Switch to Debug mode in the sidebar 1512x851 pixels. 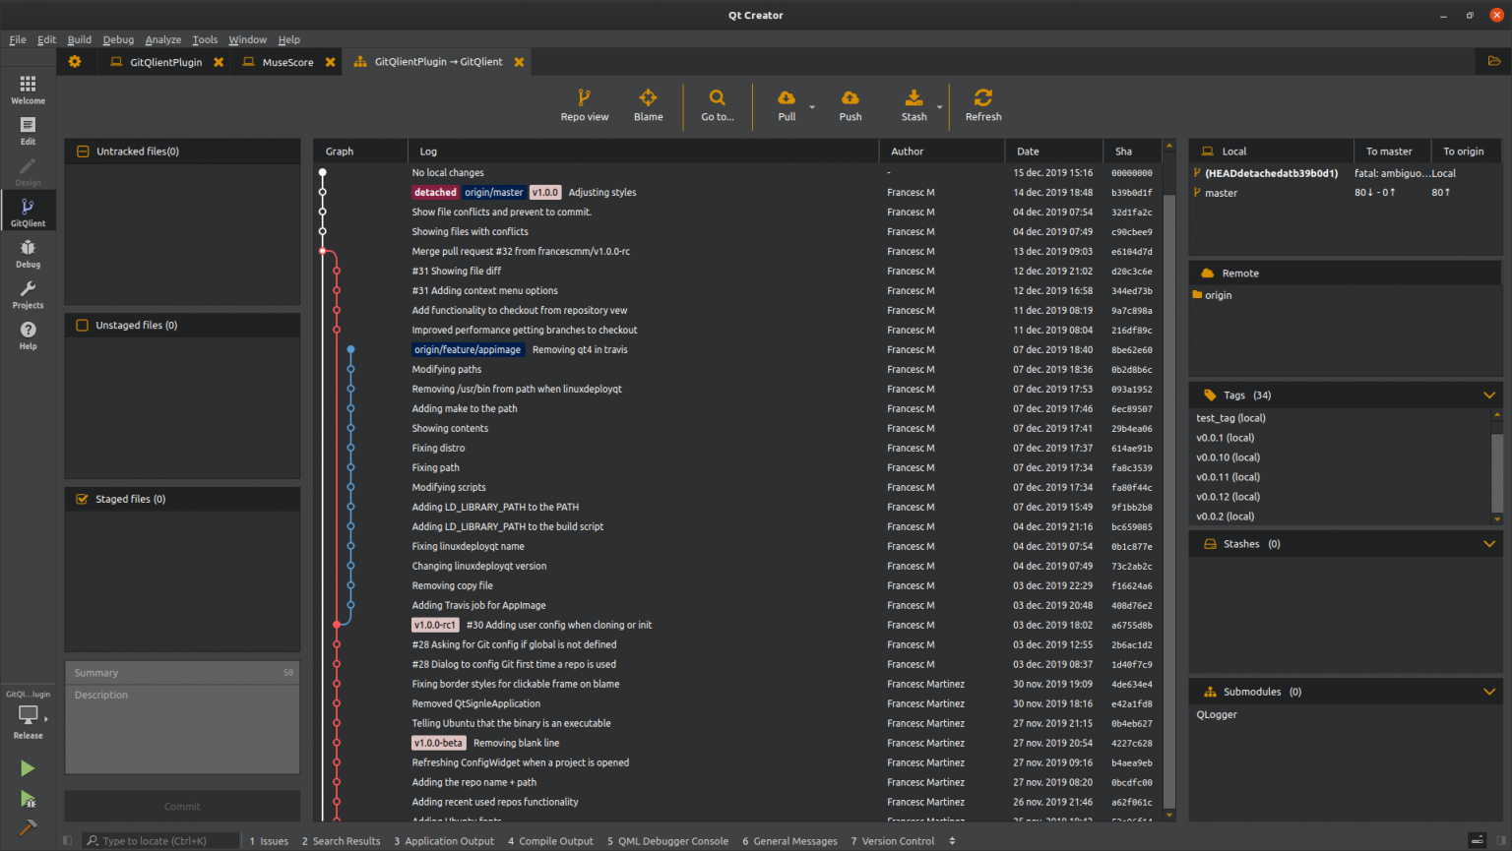coord(29,253)
